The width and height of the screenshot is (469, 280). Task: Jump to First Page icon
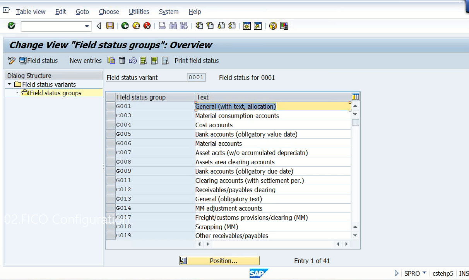[x=199, y=26]
